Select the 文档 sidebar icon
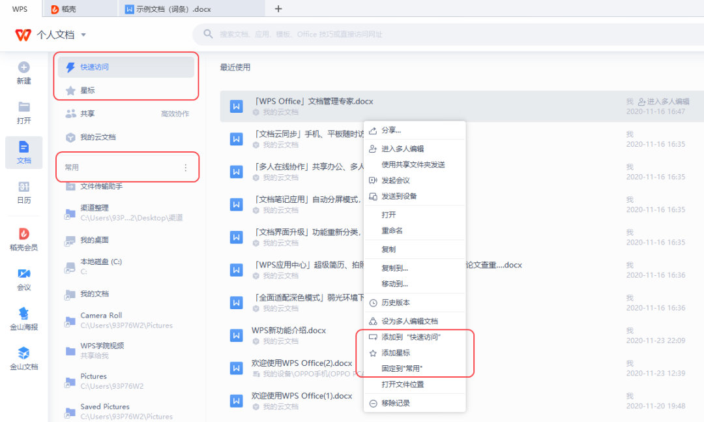The height and width of the screenshot is (422, 704). (x=24, y=147)
